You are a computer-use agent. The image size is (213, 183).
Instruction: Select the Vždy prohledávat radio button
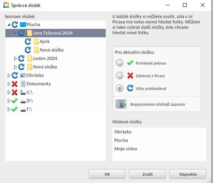[x=120, y=88]
